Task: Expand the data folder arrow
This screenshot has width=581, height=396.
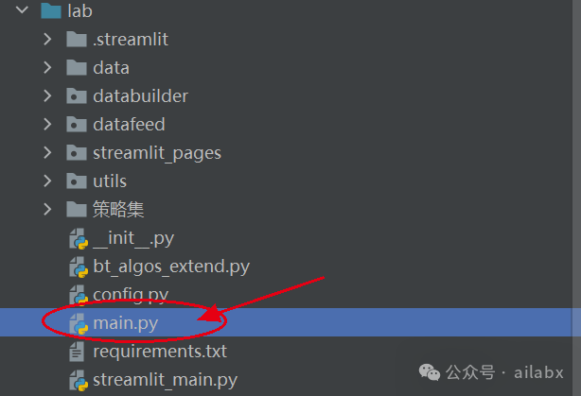Action: [47, 68]
